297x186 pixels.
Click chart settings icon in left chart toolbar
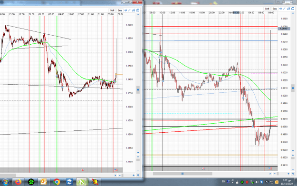(134, 10)
